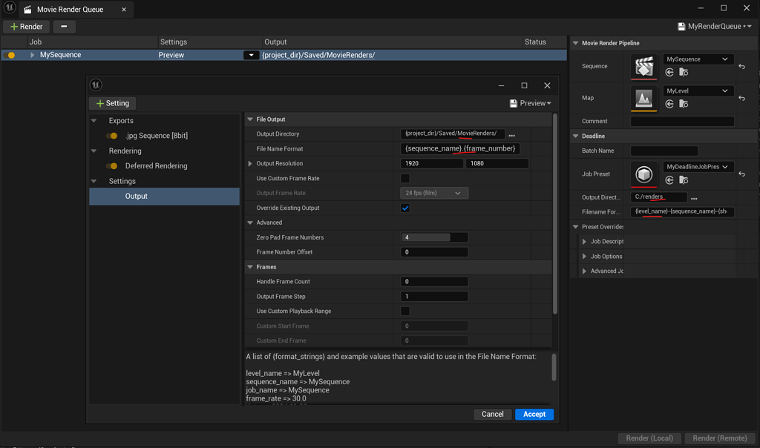Click the Job Preset sphere icon
The width and height of the screenshot is (760, 448).
[x=644, y=174]
